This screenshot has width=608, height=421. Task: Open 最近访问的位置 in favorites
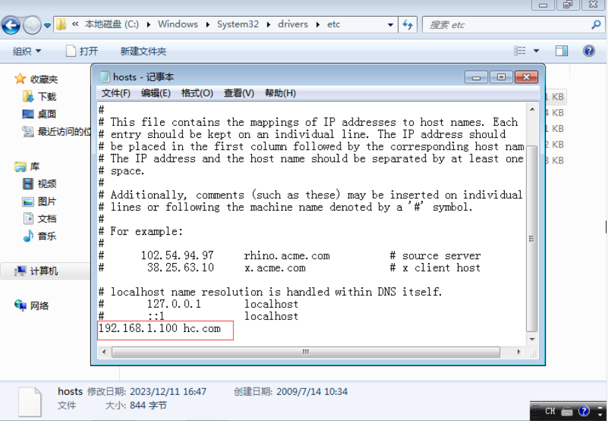pos(56,132)
